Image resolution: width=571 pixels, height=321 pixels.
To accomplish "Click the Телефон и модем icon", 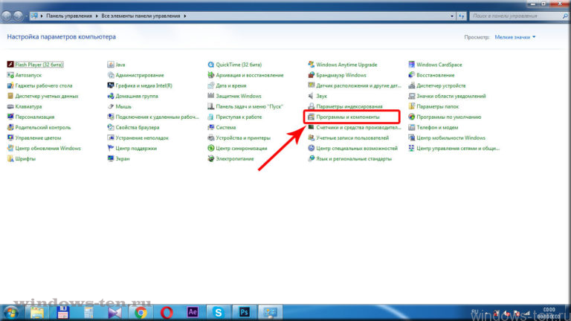I will click(x=411, y=127).
